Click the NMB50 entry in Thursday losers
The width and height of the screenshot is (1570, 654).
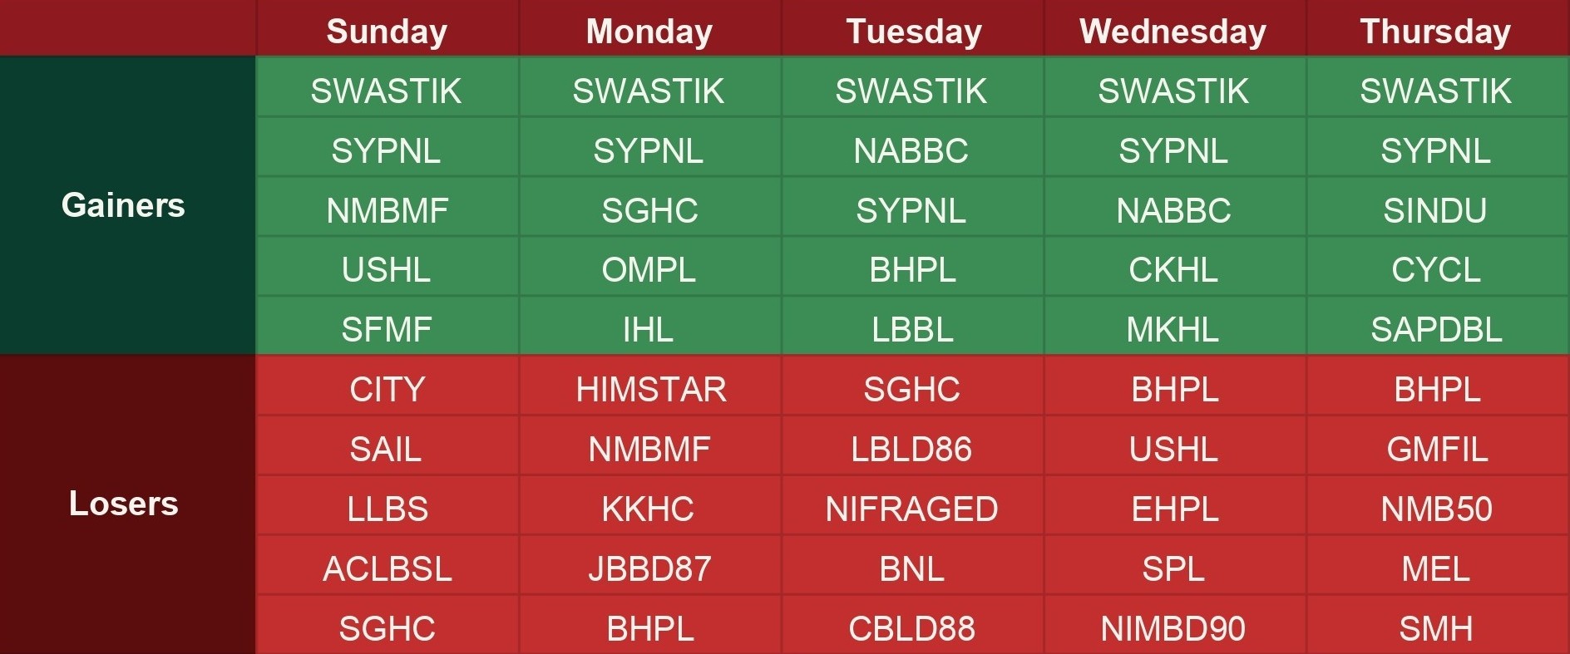coord(1436,509)
